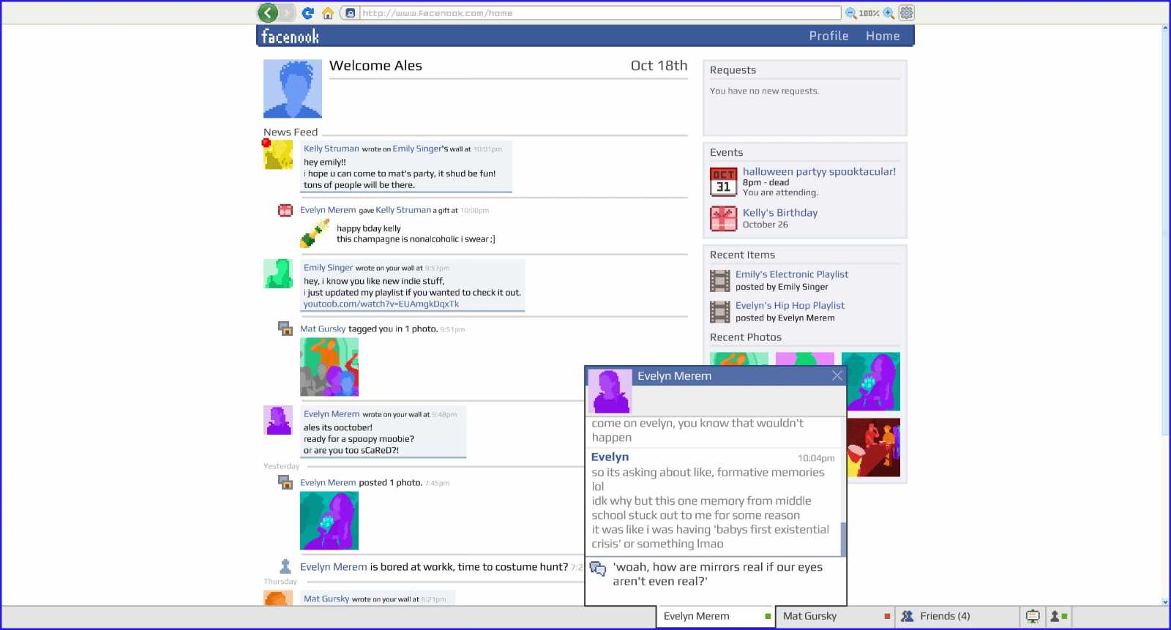Go to browser home icon
This screenshot has height=630, width=1171.
(x=328, y=13)
